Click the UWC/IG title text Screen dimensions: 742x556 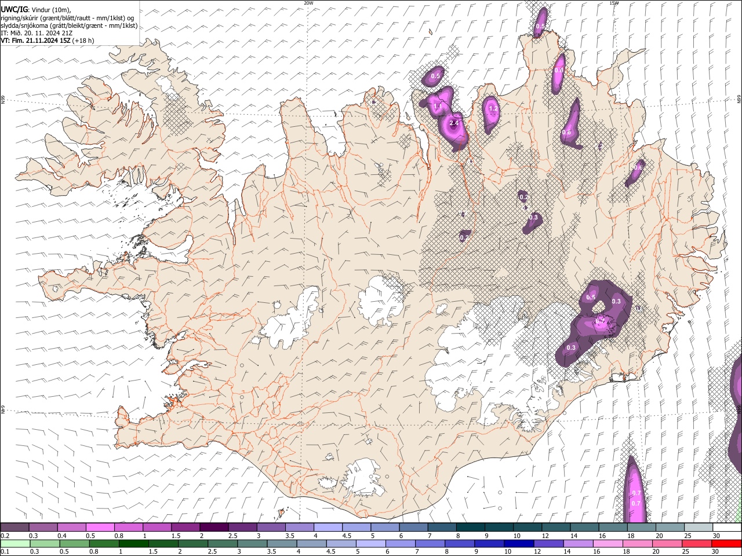(13, 10)
